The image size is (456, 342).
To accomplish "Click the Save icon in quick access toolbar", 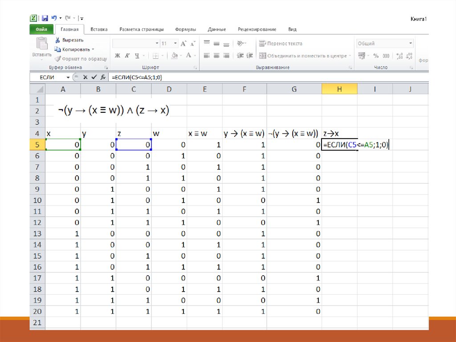I will (45, 18).
